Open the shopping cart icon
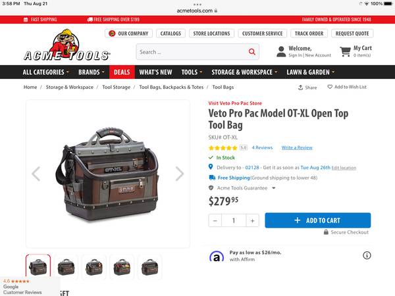Screen dimensions: 395x296 pyautogui.click(x=345, y=51)
